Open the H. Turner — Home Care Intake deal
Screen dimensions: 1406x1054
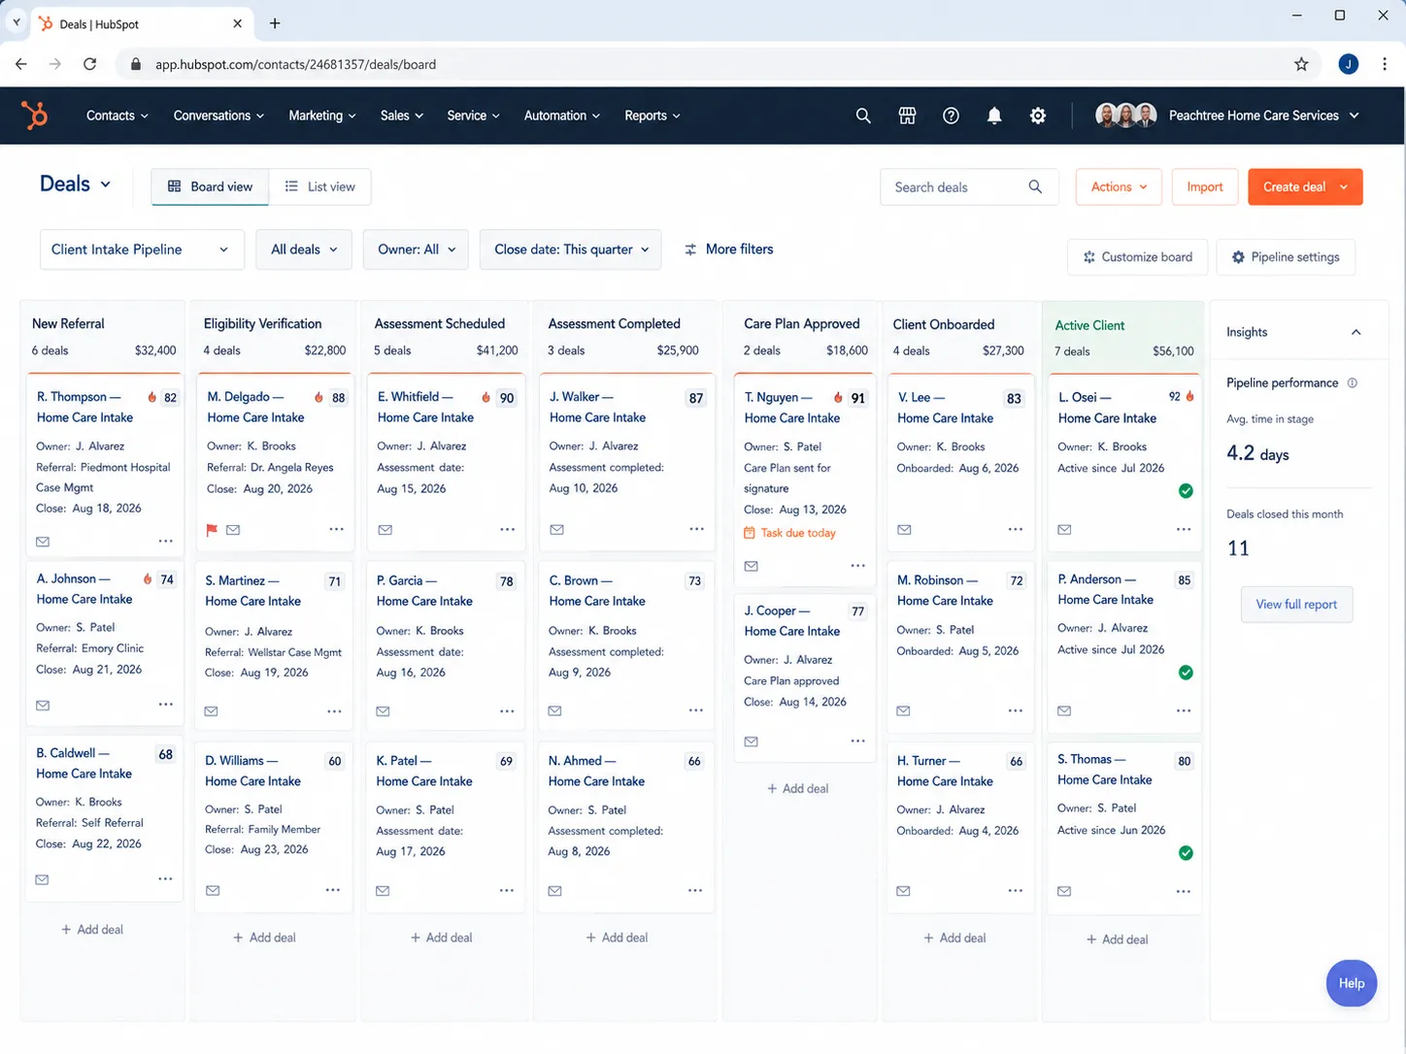click(x=945, y=772)
